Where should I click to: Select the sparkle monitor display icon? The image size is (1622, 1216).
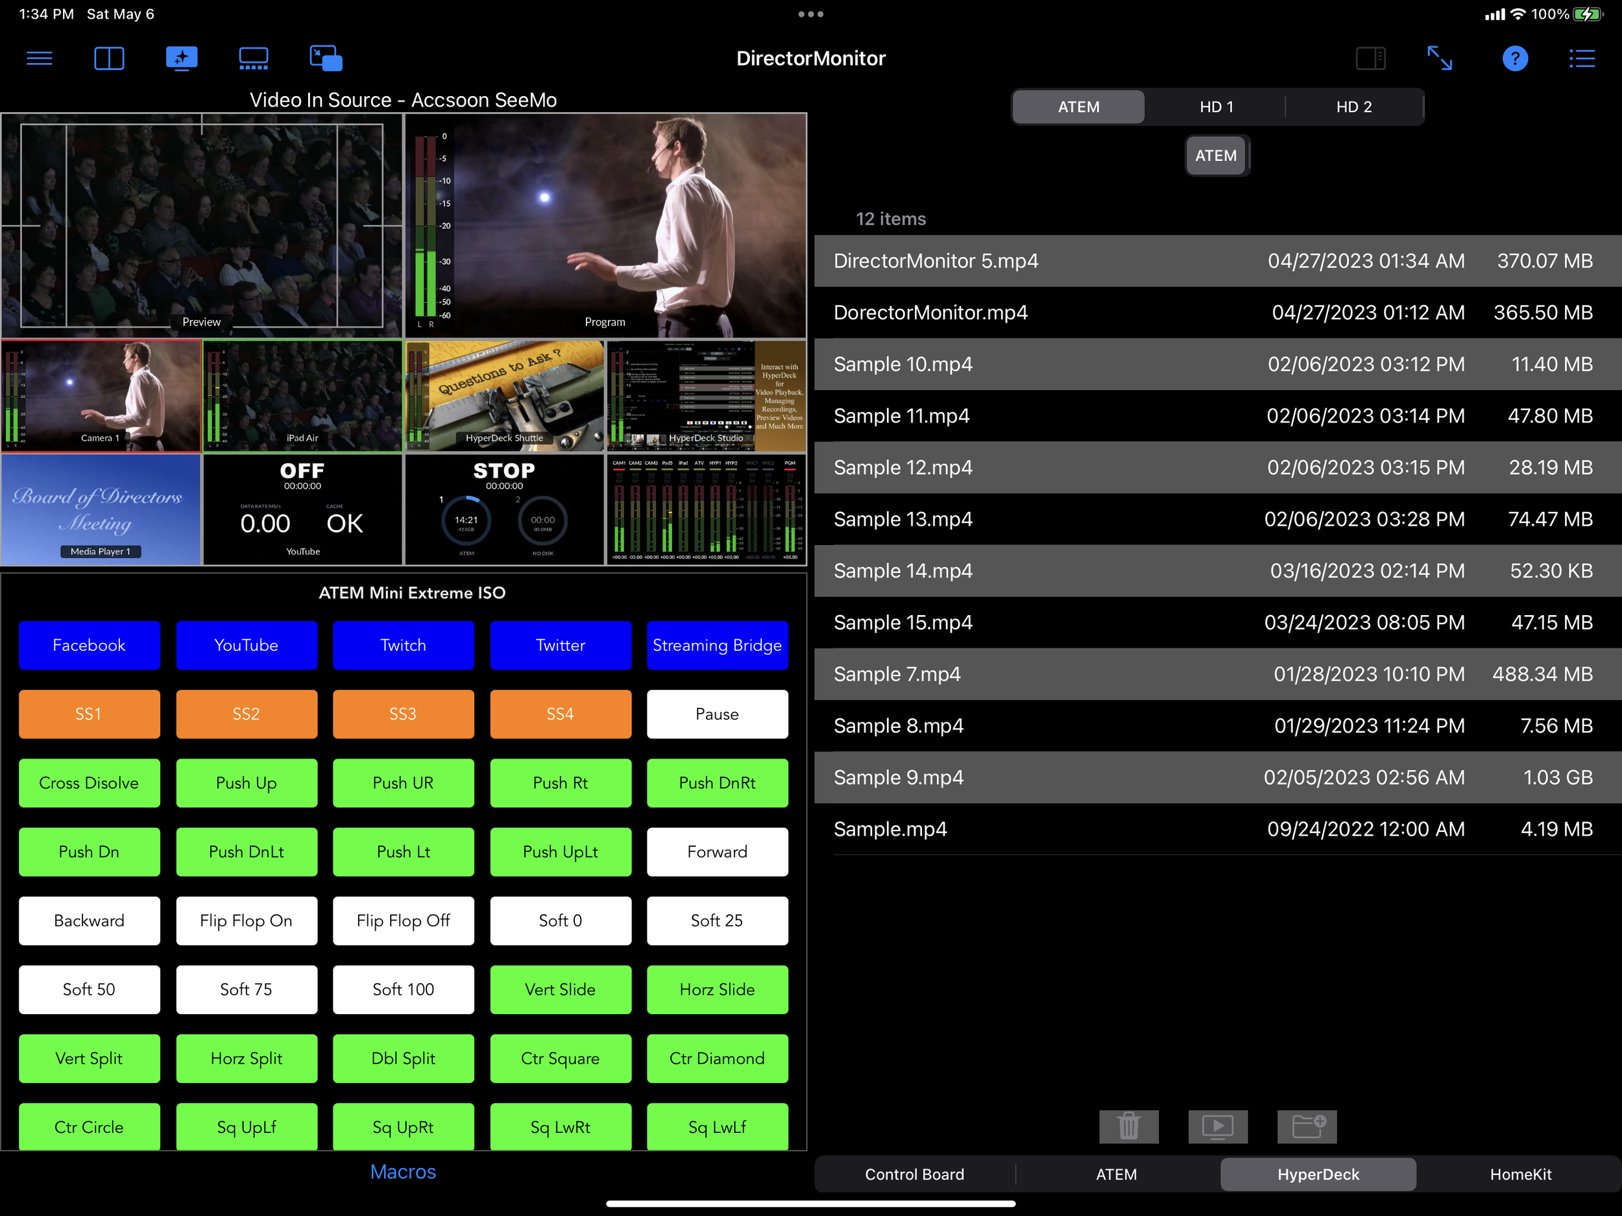(181, 58)
